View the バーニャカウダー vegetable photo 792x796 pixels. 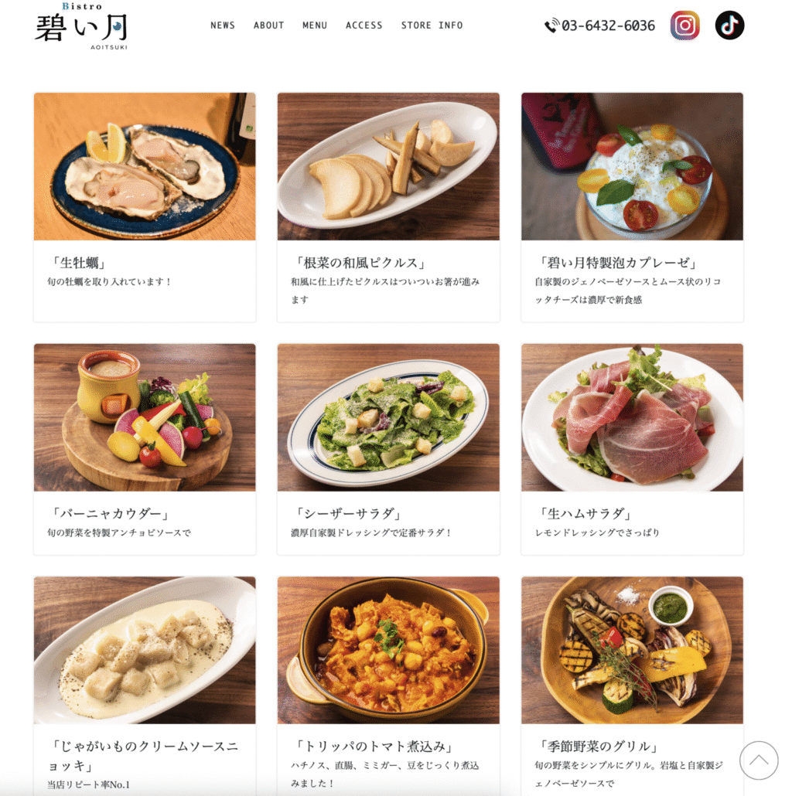145,417
